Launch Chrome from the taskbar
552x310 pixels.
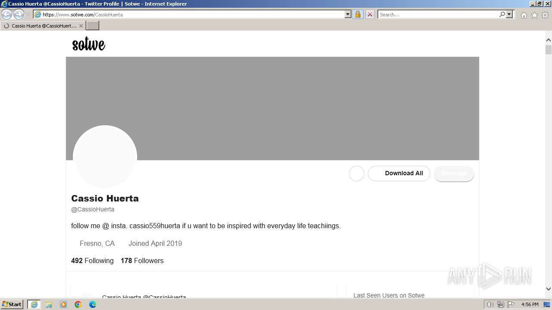tap(78, 304)
